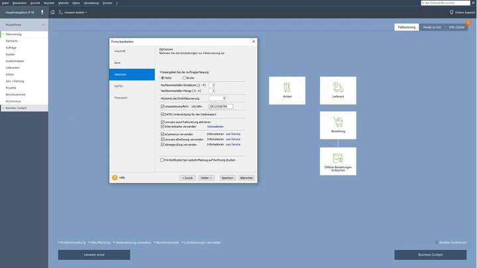
Task: Click the USt-IdNr. input field
Action: click(x=221, y=107)
